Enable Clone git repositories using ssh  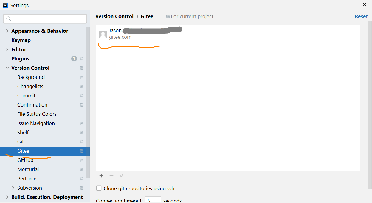[x=99, y=188]
